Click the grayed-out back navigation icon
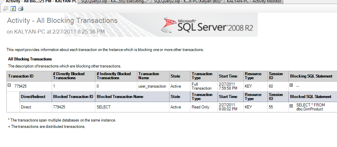This screenshot has width=337, height=147. point(5,8)
